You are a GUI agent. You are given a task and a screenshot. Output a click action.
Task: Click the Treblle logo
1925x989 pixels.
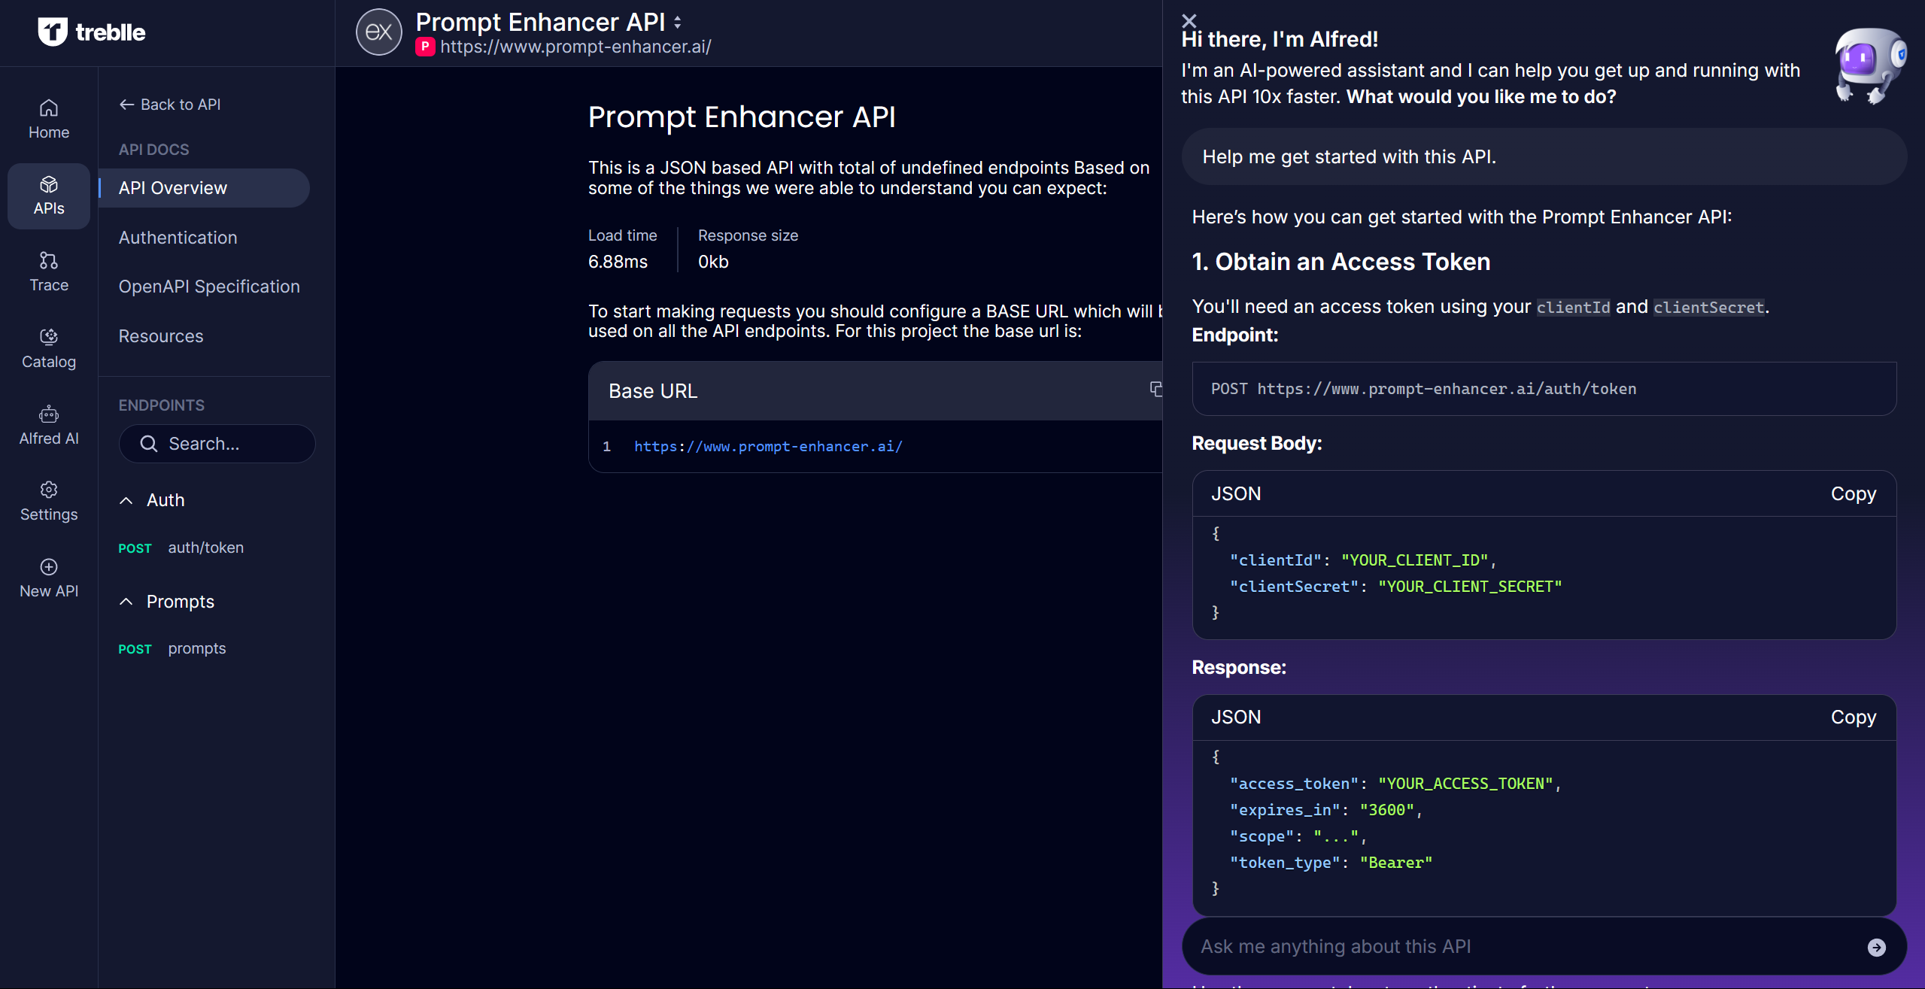click(91, 32)
